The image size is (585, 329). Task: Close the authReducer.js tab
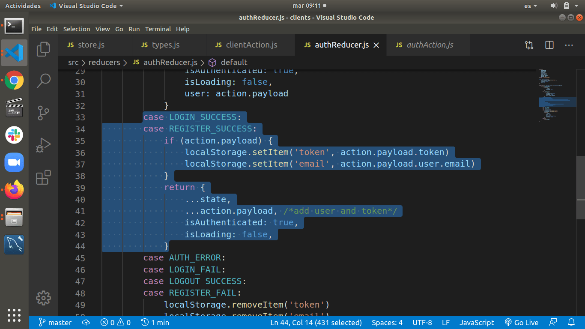376,45
